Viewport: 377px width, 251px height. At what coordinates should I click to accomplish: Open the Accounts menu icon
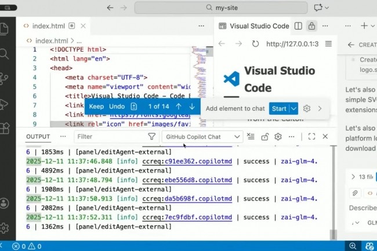pyautogui.click(x=4, y=203)
